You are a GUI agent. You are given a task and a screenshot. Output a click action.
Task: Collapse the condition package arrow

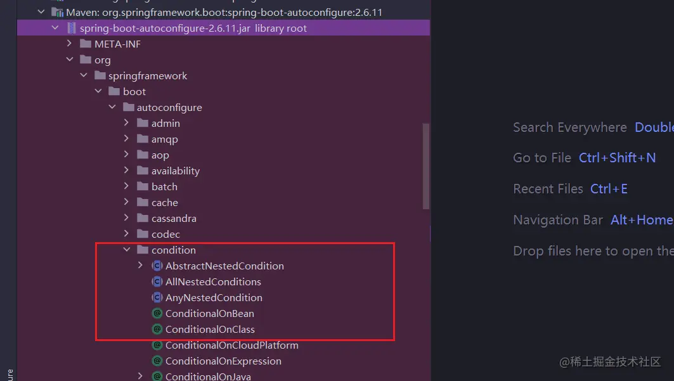click(126, 250)
